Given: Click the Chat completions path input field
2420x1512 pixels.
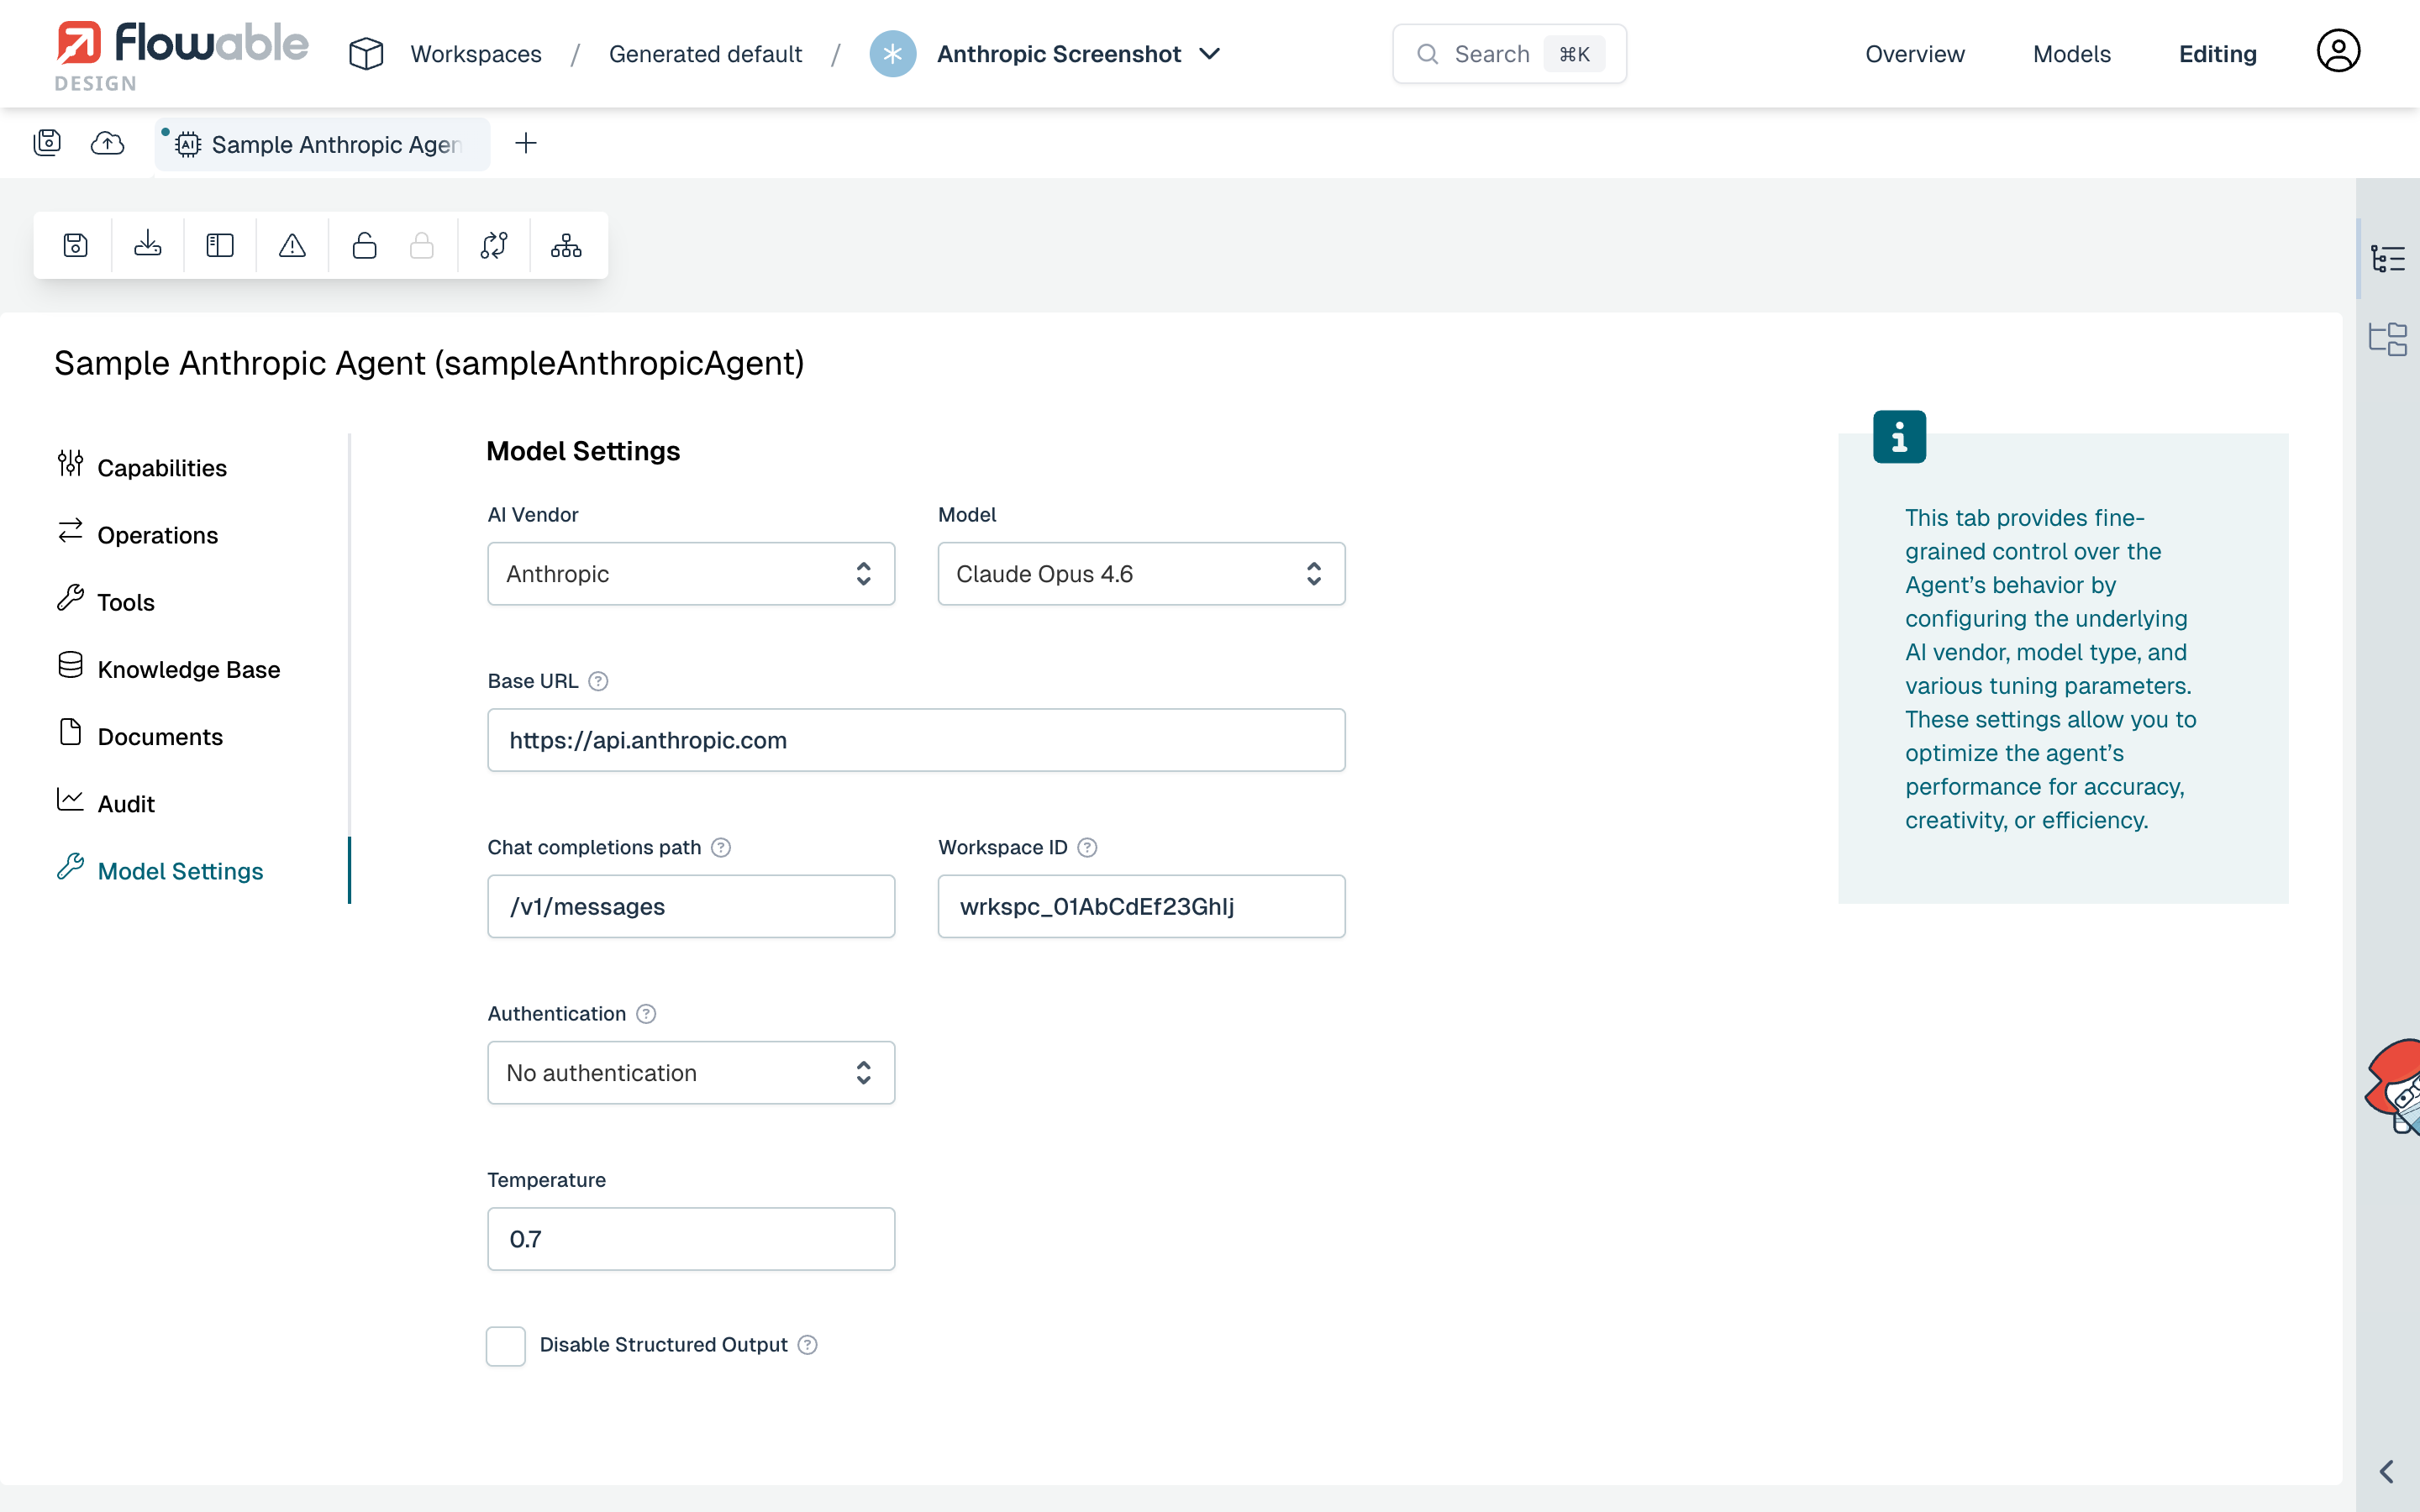Looking at the screenshot, I should click(x=691, y=906).
